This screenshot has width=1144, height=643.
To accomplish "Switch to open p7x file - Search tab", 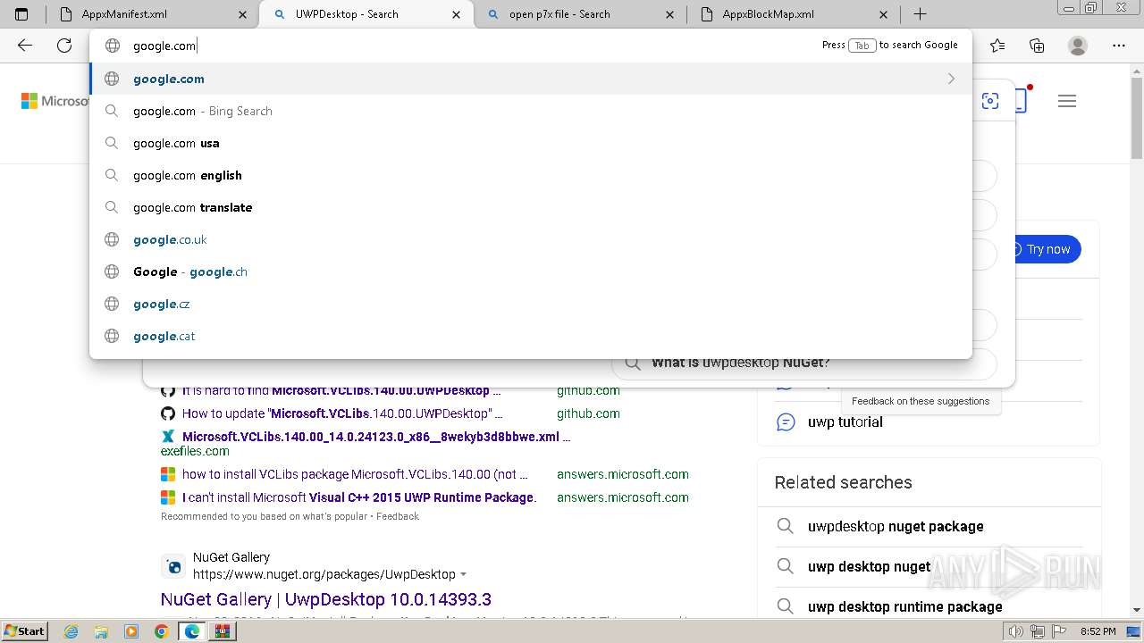I will click(579, 14).
